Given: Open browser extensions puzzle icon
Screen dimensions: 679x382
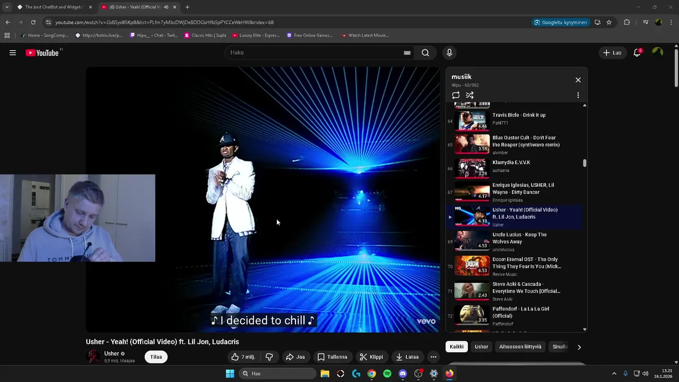Looking at the screenshot, I should pos(627,22).
